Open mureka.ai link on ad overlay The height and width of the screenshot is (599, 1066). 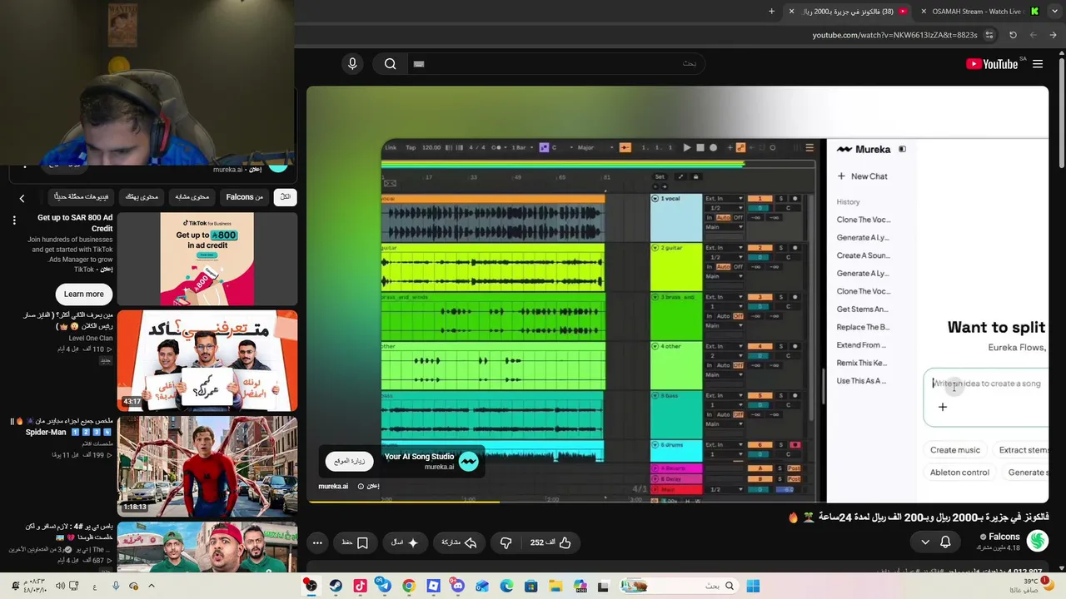point(333,486)
